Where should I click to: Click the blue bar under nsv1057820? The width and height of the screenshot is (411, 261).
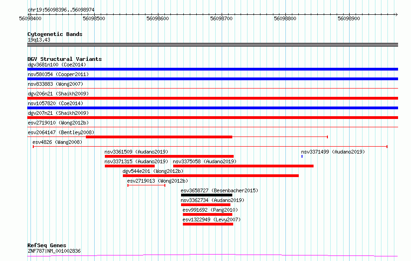(212, 108)
